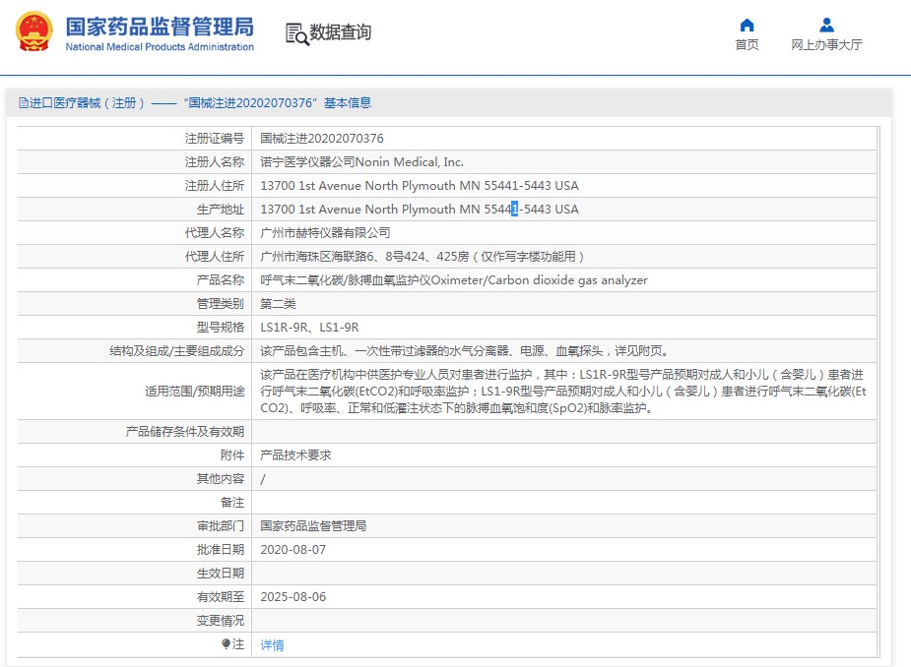Viewport: 911px width, 667px height.
Task: Click 其他内容 slash value
Action: tap(263, 479)
